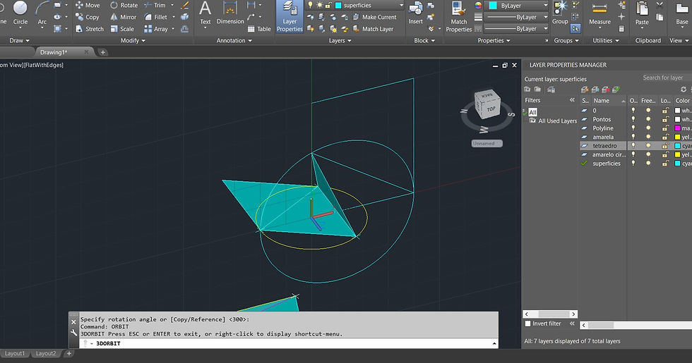Toggle On lightbulb for layer Pontos
This screenshot has height=363, width=692.
coord(633,119)
